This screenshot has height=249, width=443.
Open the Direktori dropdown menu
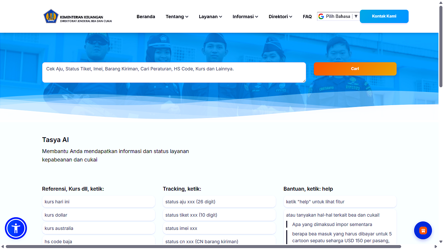click(280, 17)
